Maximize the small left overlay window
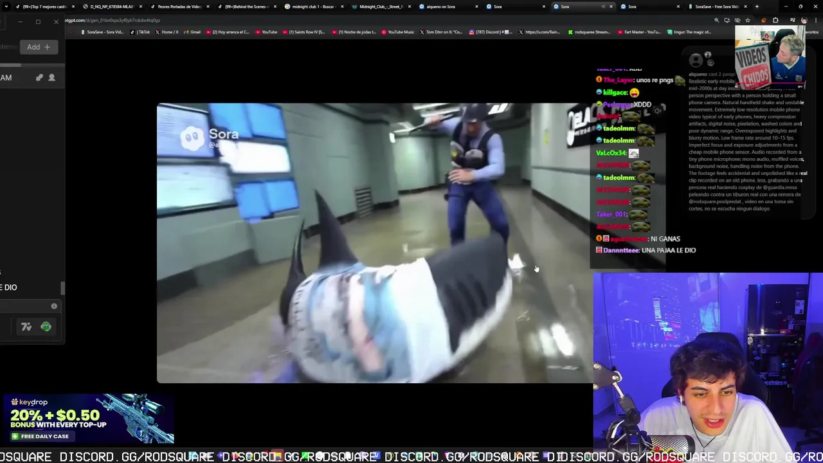823x463 pixels. pos(38,22)
